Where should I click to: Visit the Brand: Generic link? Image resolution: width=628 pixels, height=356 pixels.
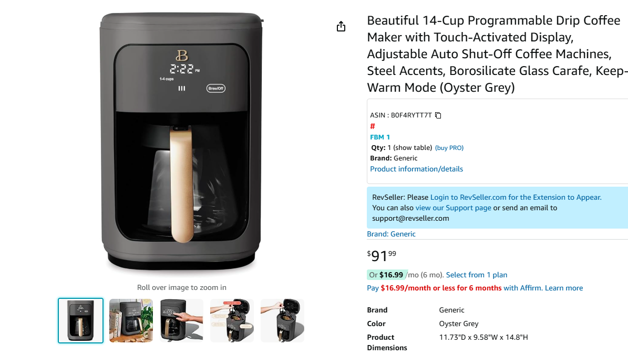[391, 234]
